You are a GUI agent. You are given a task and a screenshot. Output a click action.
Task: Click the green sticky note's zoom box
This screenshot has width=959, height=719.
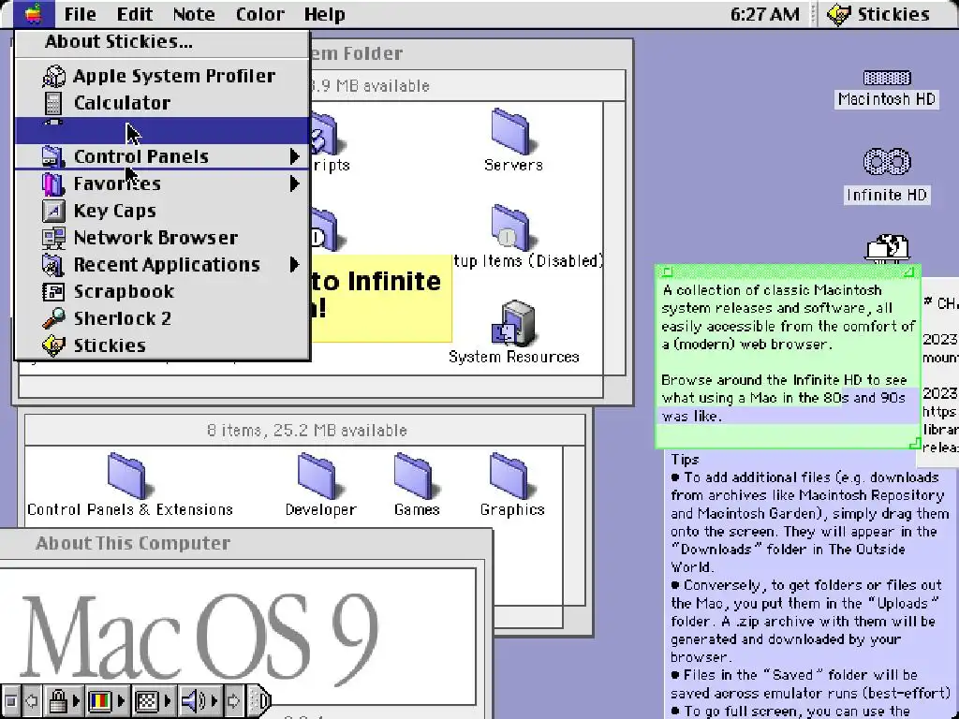point(909,271)
